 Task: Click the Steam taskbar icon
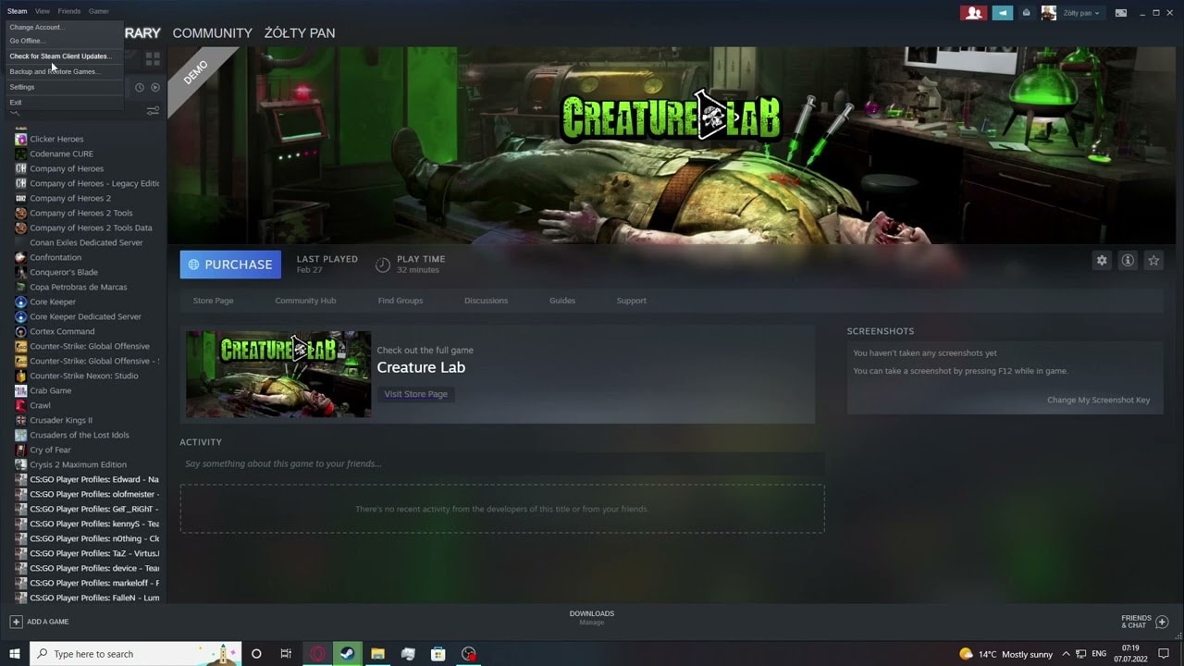point(347,654)
